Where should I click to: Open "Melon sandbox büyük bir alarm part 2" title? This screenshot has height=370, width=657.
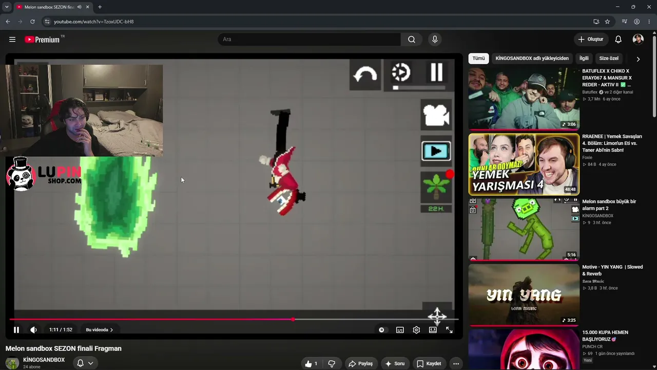click(609, 205)
